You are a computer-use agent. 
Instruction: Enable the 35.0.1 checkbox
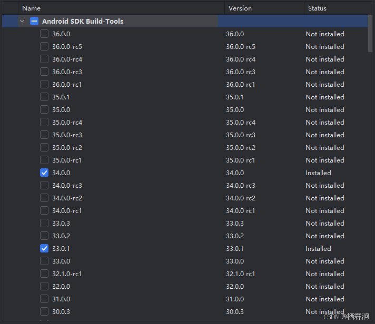coord(44,97)
